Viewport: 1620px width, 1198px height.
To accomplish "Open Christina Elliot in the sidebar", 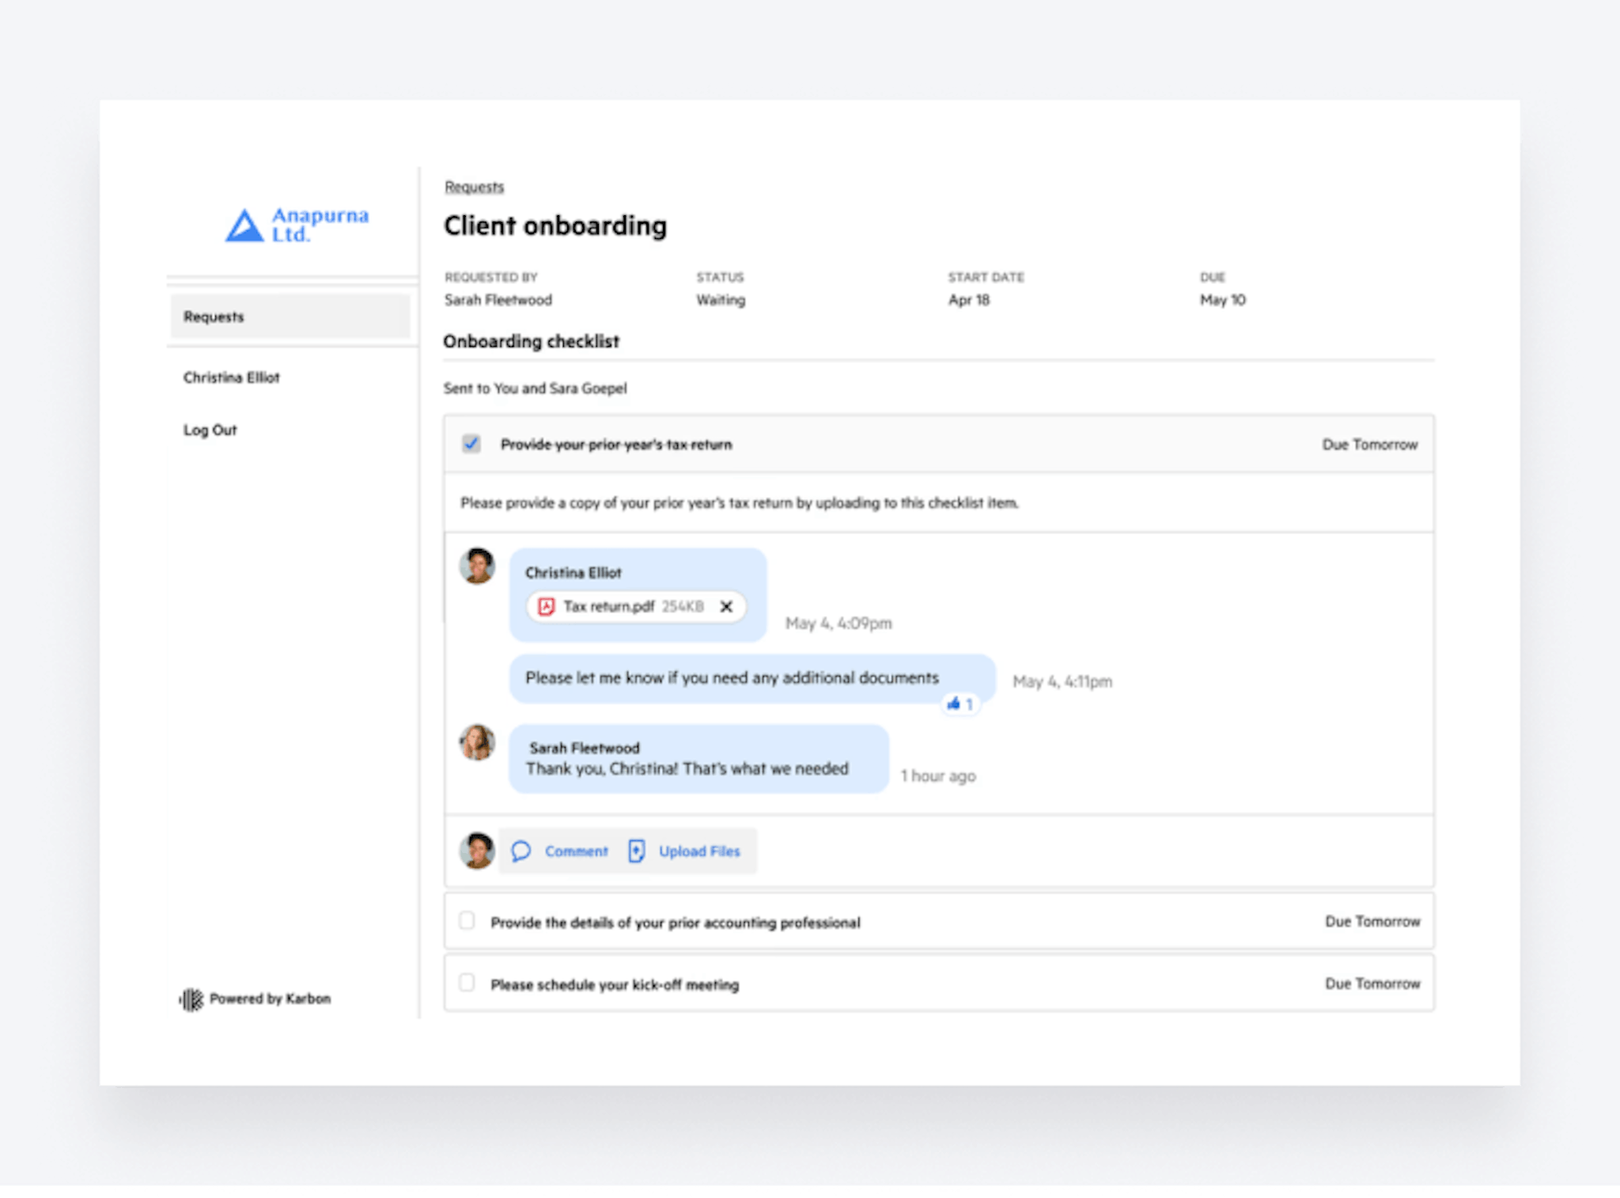I will coord(231,377).
